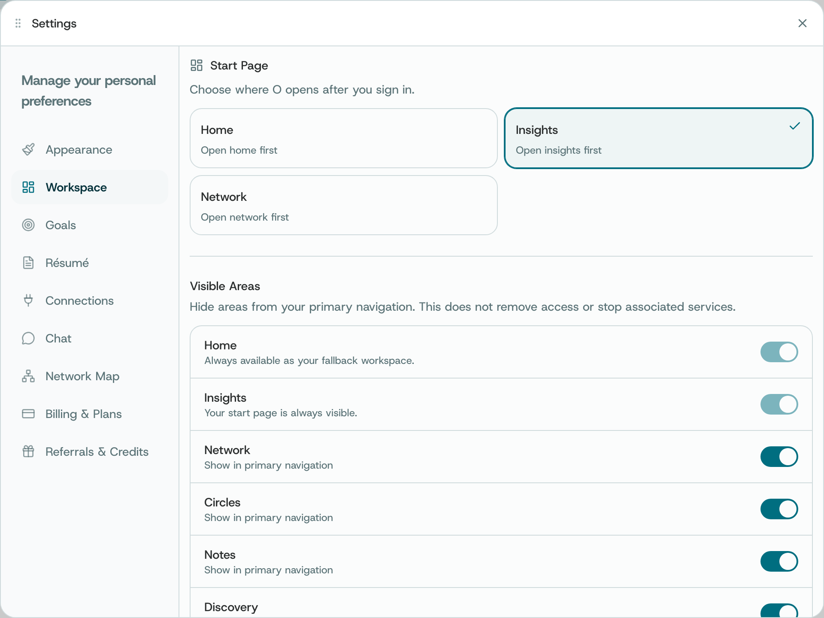
Task: Click the drag handle dots beside Settings
Action: pos(18,23)
